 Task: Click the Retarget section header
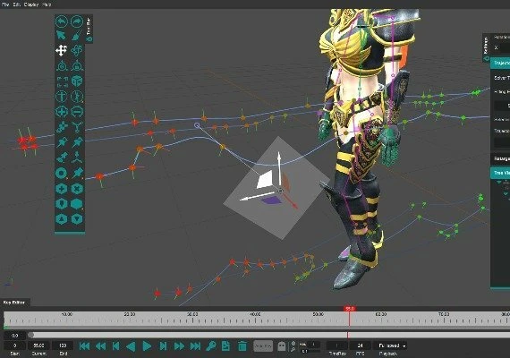[x=500, y=158]
